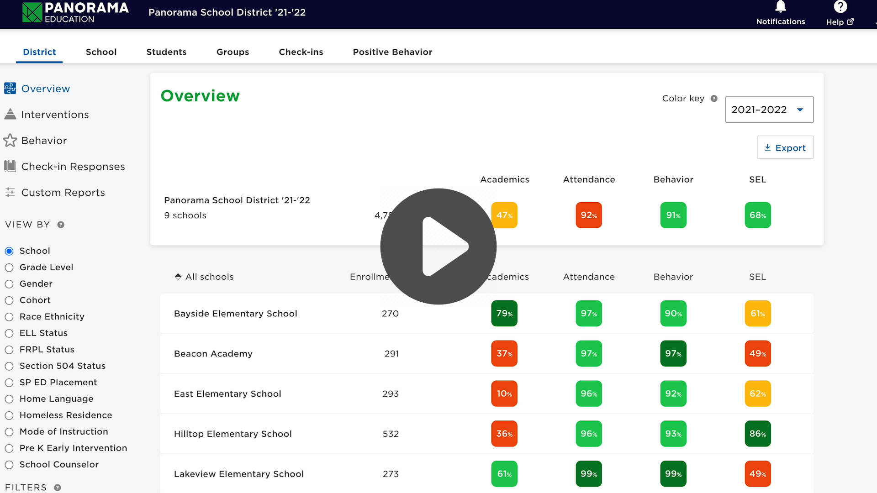Click the Custom Reports sliders icon
877x493 pixels.
[10, 192]
